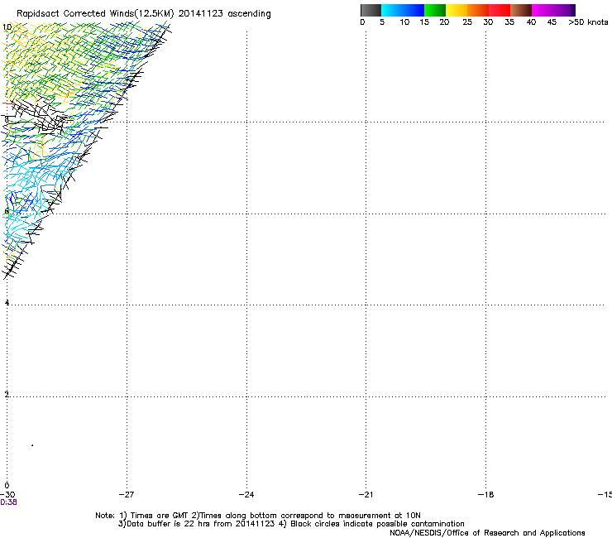The height and width of the screenshot is (538, 612).
Task: Click the '-18' longitude axis label
Action: tap(485, 495)
